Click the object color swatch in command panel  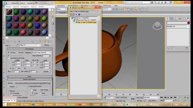coord(188,23)
